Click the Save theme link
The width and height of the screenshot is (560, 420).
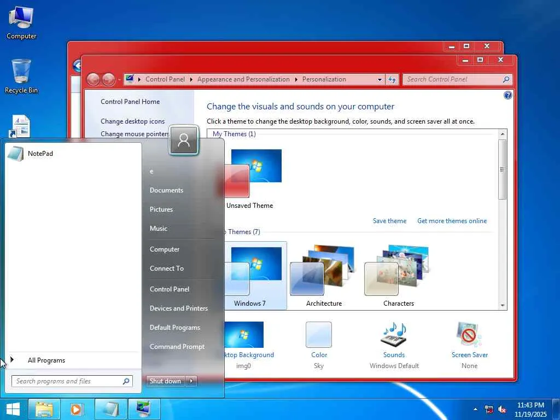[x=389, y=221]
